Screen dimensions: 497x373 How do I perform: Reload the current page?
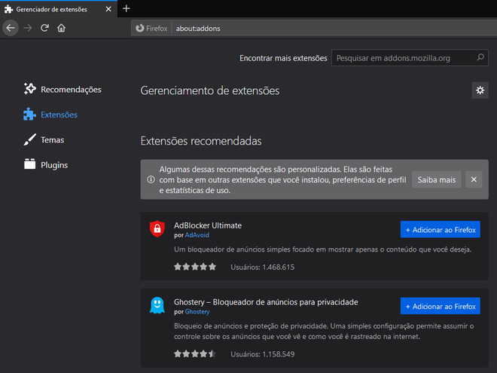[44, 28]
